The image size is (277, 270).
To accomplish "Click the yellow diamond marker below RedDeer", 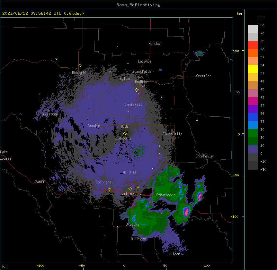I will click(x=137, y=90).
